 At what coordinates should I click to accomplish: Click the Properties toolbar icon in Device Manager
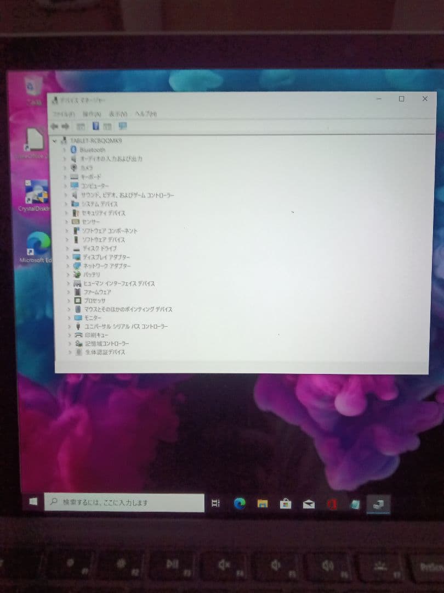95,126
